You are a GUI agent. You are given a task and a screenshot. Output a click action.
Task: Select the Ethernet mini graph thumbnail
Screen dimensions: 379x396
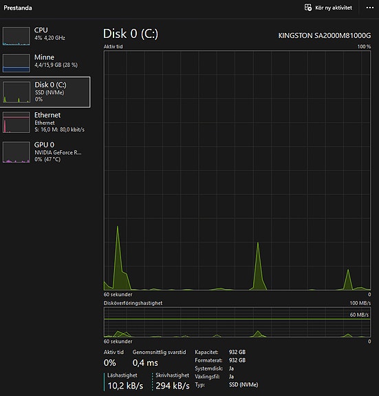[16, 122]
